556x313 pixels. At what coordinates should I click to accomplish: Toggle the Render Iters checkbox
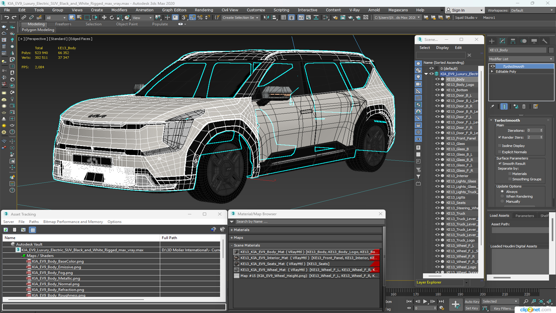click(x=500, y=137)
